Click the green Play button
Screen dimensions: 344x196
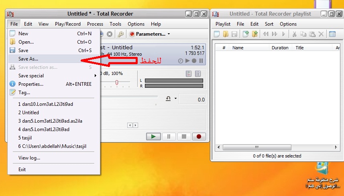coord(153,136)
